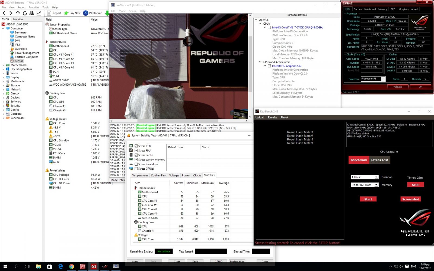Viewport: 434px width, 271px height.
Task: Click the Validate button in CPU-Z
Action: tap(398, 87)
